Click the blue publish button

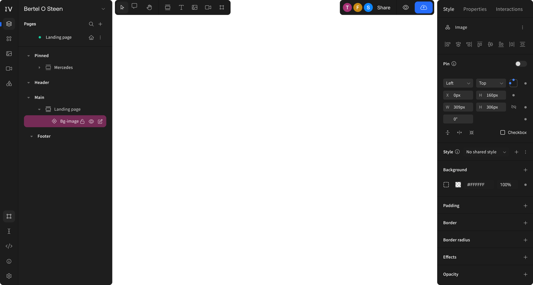click(x=423, y=7)
